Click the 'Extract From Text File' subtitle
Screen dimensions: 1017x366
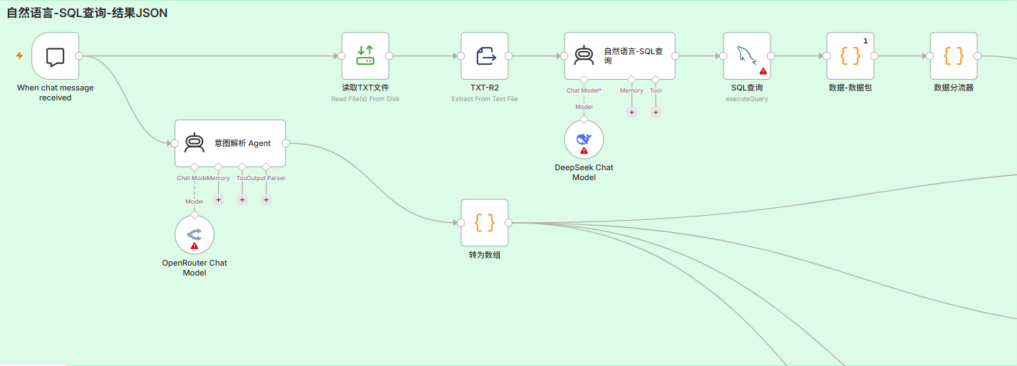coord(485,99)
